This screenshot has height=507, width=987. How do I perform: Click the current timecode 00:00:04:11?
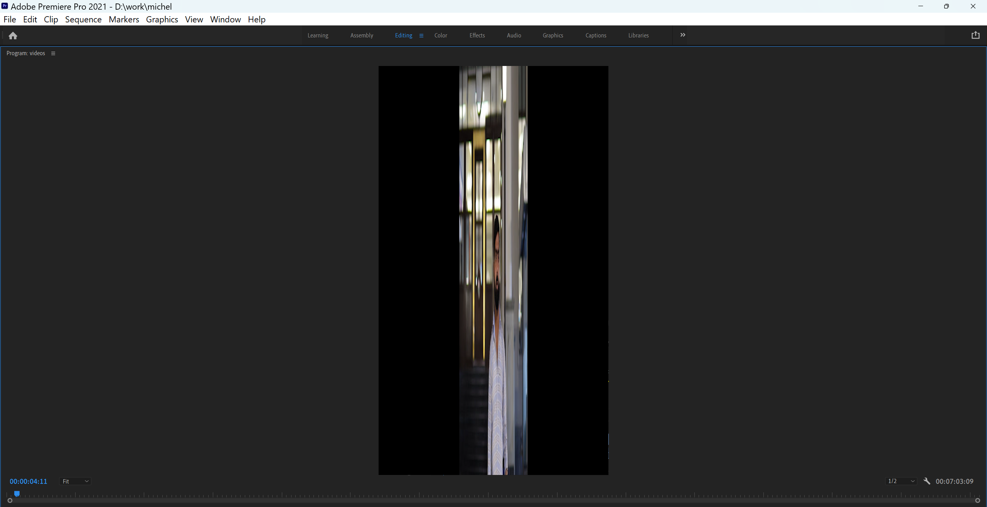(29, 481)
